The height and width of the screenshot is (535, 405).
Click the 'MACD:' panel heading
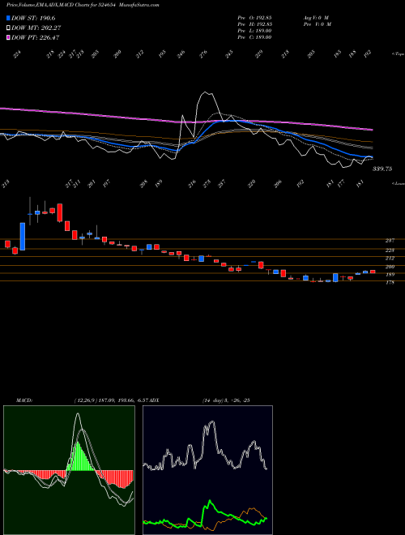(24, 400)
